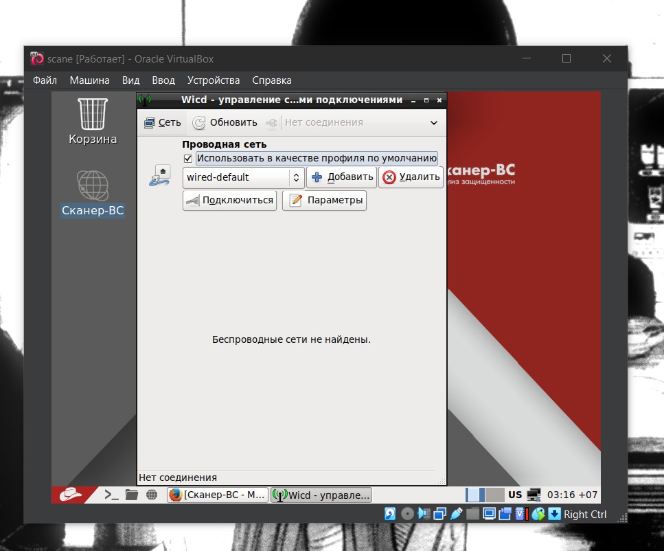Click the disabled Нет соединения disconnect item
Screen dimensions: 664x551
point(314,123)
